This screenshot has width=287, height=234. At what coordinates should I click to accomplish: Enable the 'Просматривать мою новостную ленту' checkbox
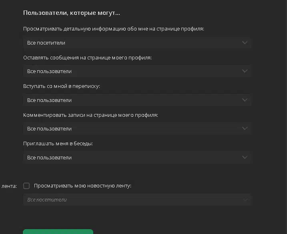pyautogui.click(x=26, y=186)
